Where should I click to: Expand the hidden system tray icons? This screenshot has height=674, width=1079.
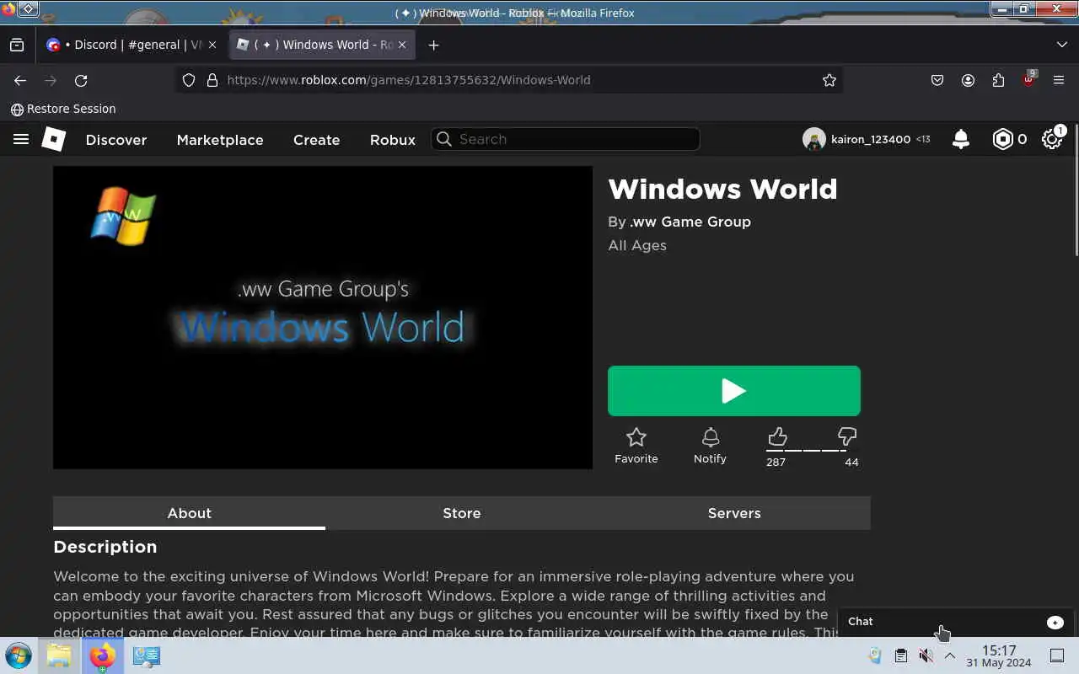pos(950,655)
